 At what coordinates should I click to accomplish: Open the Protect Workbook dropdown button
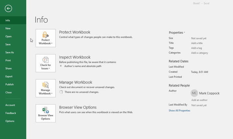point(46,38)
